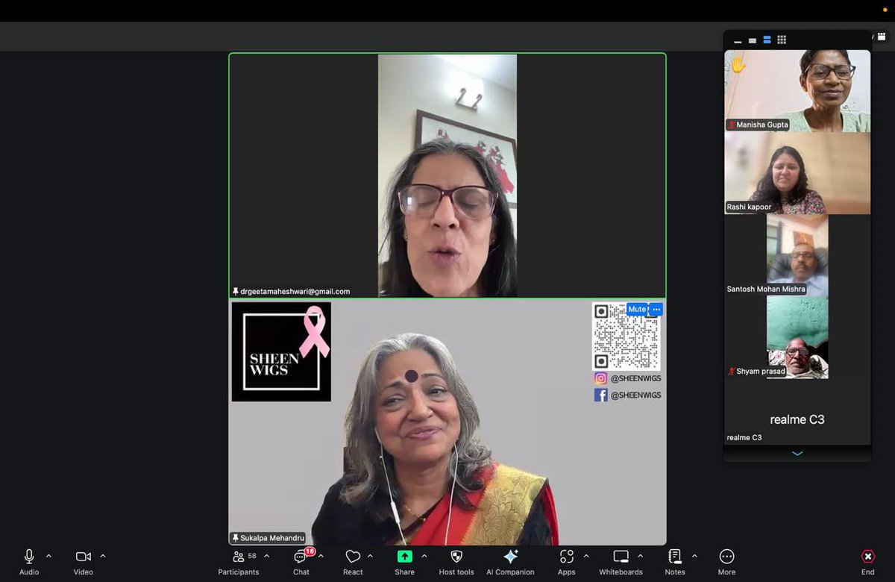Viewport: 895px width, 582px height.
Task: Select the stacked two-row thumbnail view
Action: [x=767, y=40]
